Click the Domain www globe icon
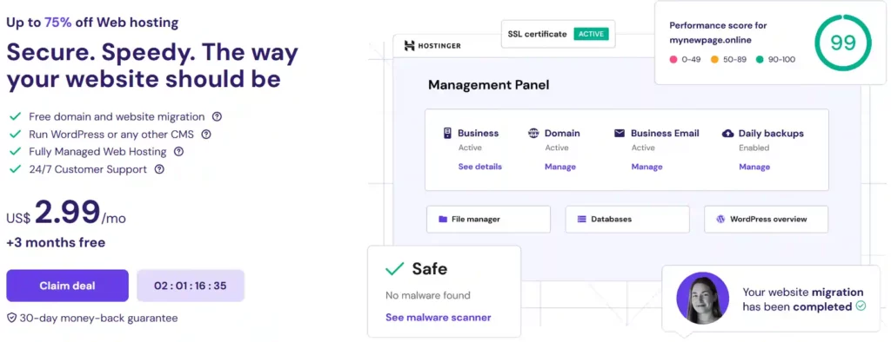Viewport: 891px width, 342px height. 533,134
